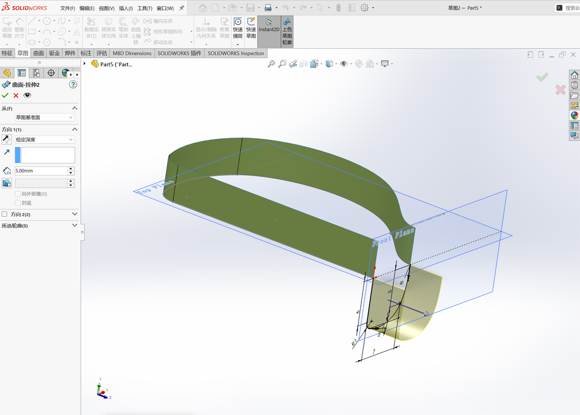Screen dimensions: 580x415
Task: Open Custom Properties icon in task pane
Action: [x=574, y=126]
